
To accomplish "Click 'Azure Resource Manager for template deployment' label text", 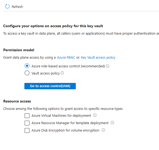I will [x=70, y=123].
